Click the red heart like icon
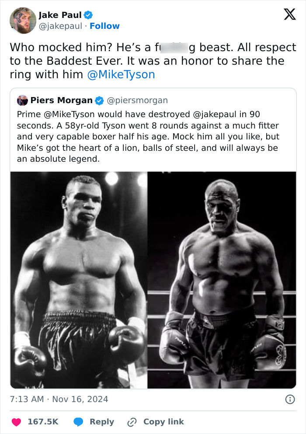This screenshot has width=306, height=434. coord(16,421)
